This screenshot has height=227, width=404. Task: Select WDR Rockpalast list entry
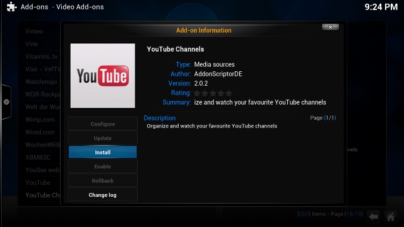pyautogui.click(x=43, y=95)
